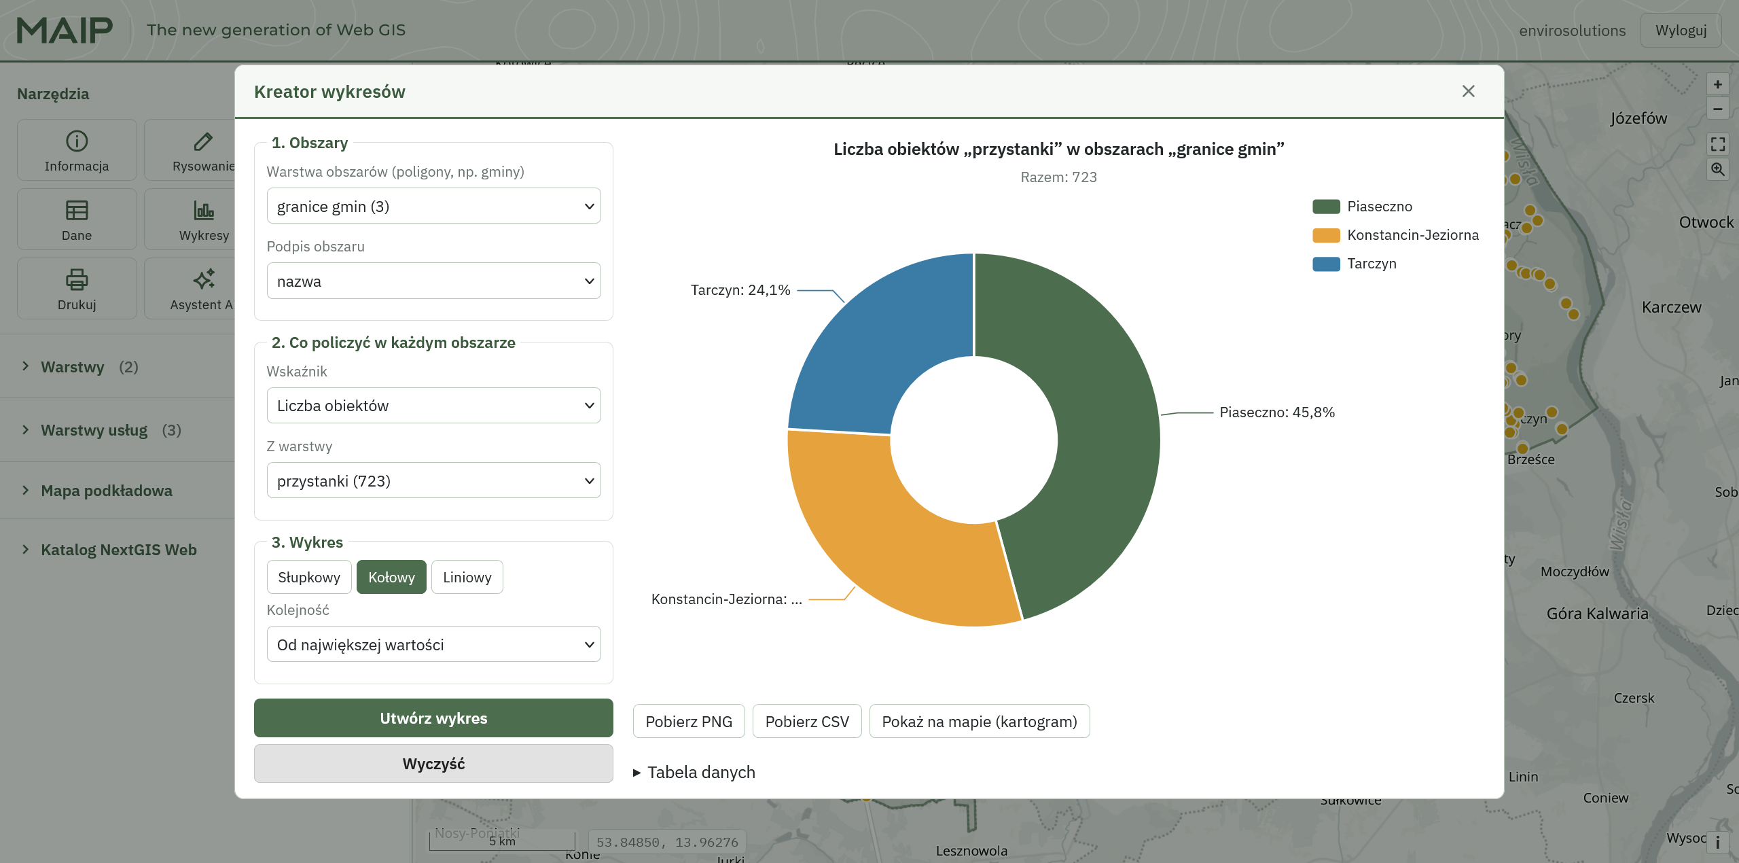1739x863 pixels.
Task: Click the MAIP logo
Action: [x=65, y=31]
